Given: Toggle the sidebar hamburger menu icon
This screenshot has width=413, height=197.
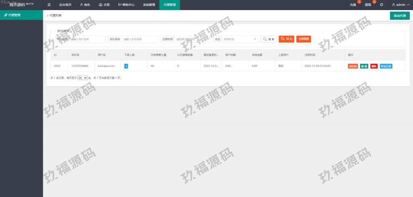Looking at the screenshot, I should [49, 5].
